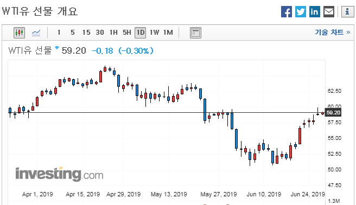Image resolution: width=356 pixels, height=205 pixels.
Task: Click the May 13, 2019 date label
Action: click(169, 194)
